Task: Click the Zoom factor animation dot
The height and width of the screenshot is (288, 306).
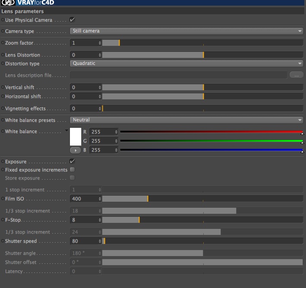Action: [x=3, y=42]
